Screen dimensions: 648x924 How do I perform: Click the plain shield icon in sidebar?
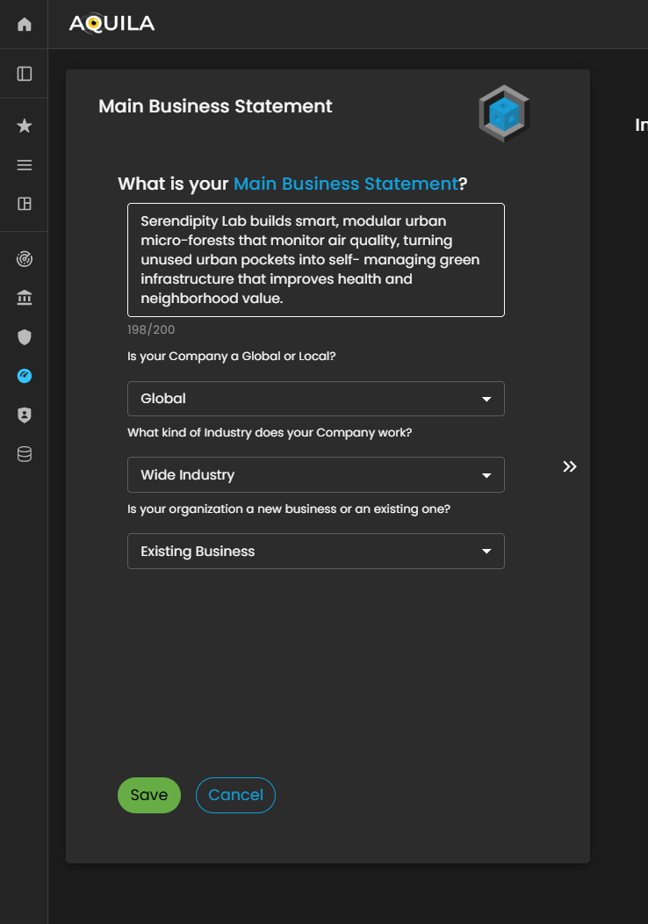tap(25, 337)
